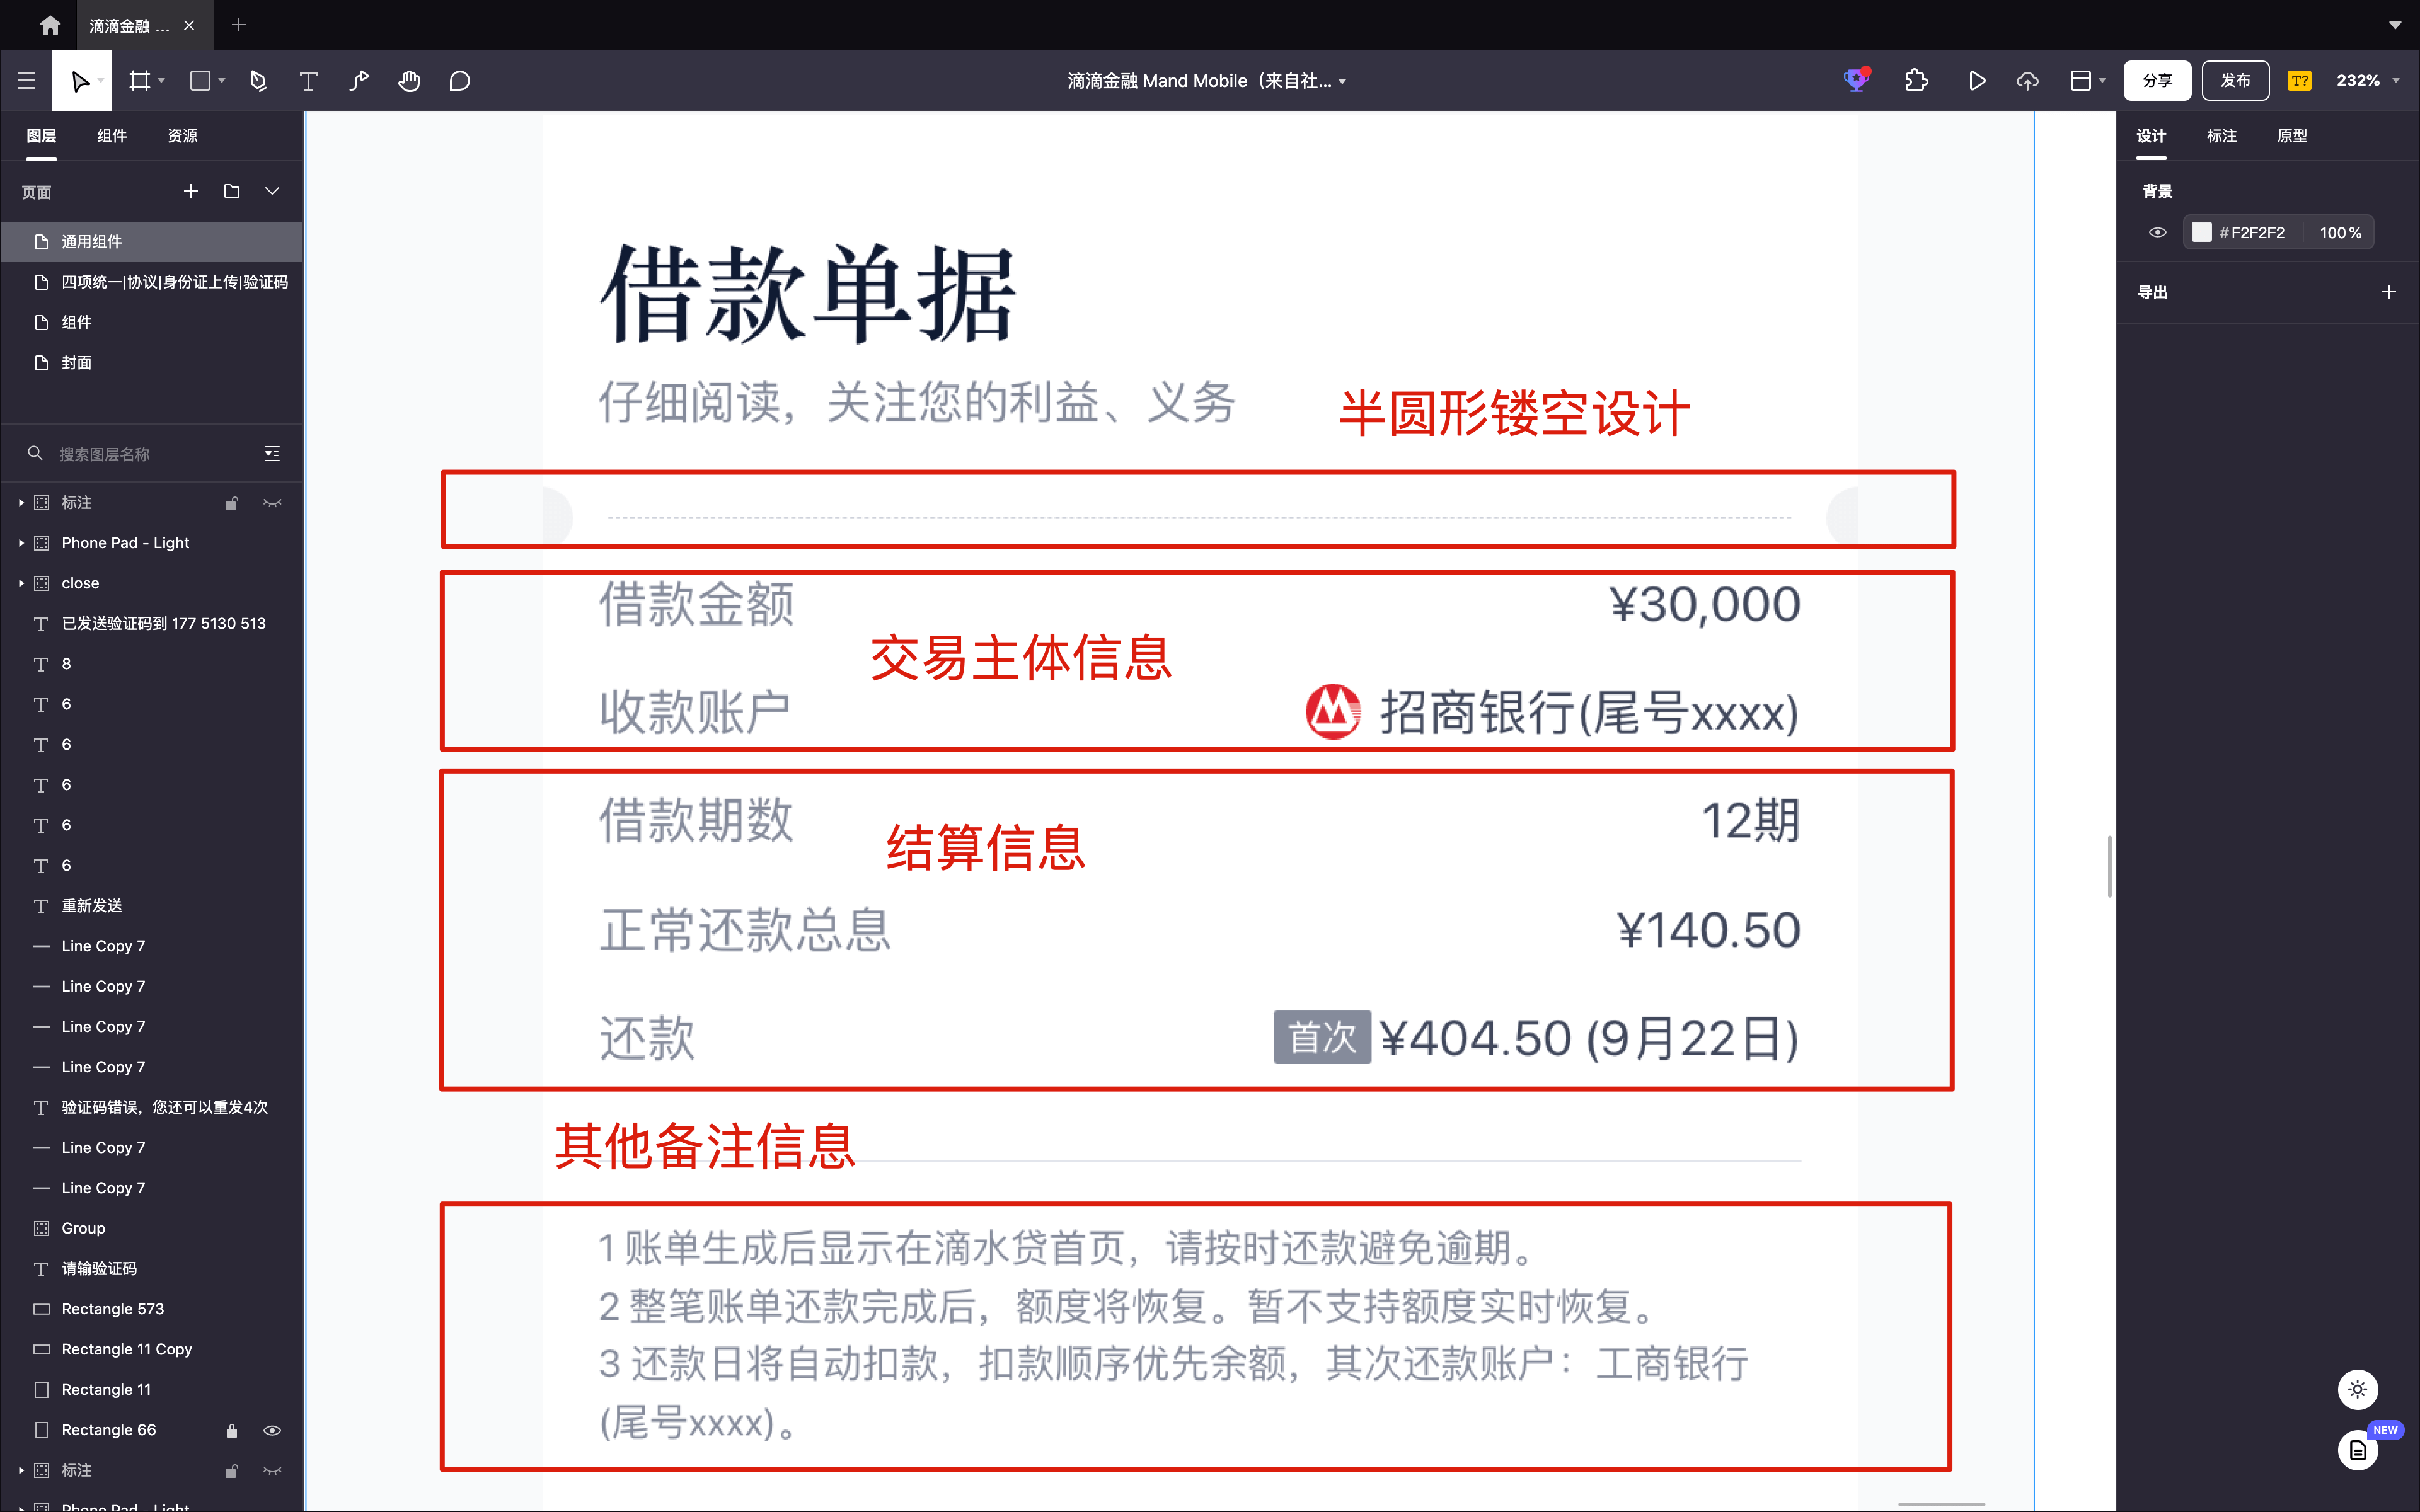Select the connector line tool
The width and height of the screenshot is (2420, 1512).
tap(359, 81)
